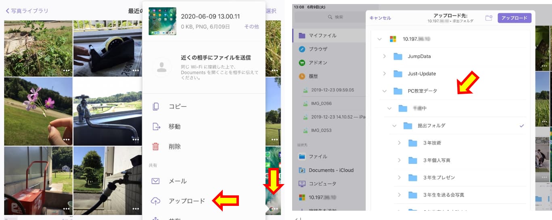Open more options on the hose photo
The height and width of the screenshot is (220, 552).
click(x=136, y=209)
